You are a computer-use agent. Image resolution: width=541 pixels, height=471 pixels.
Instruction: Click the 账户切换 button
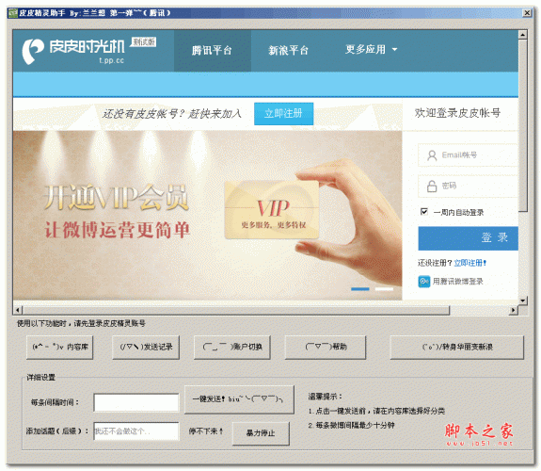[231, 347]
